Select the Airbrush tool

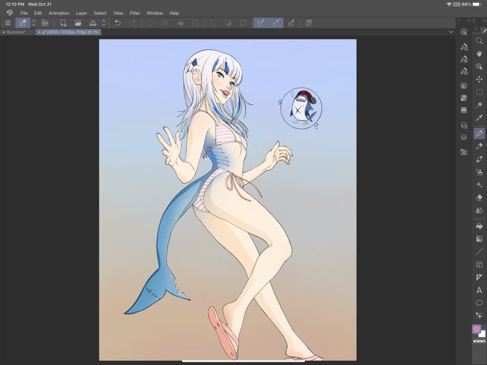(x=479, y=172)
